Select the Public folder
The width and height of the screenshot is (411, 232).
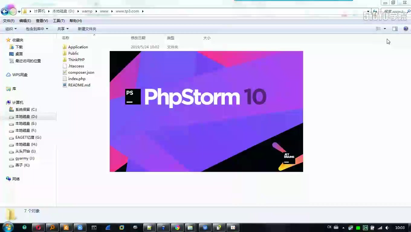coord(73,53)
